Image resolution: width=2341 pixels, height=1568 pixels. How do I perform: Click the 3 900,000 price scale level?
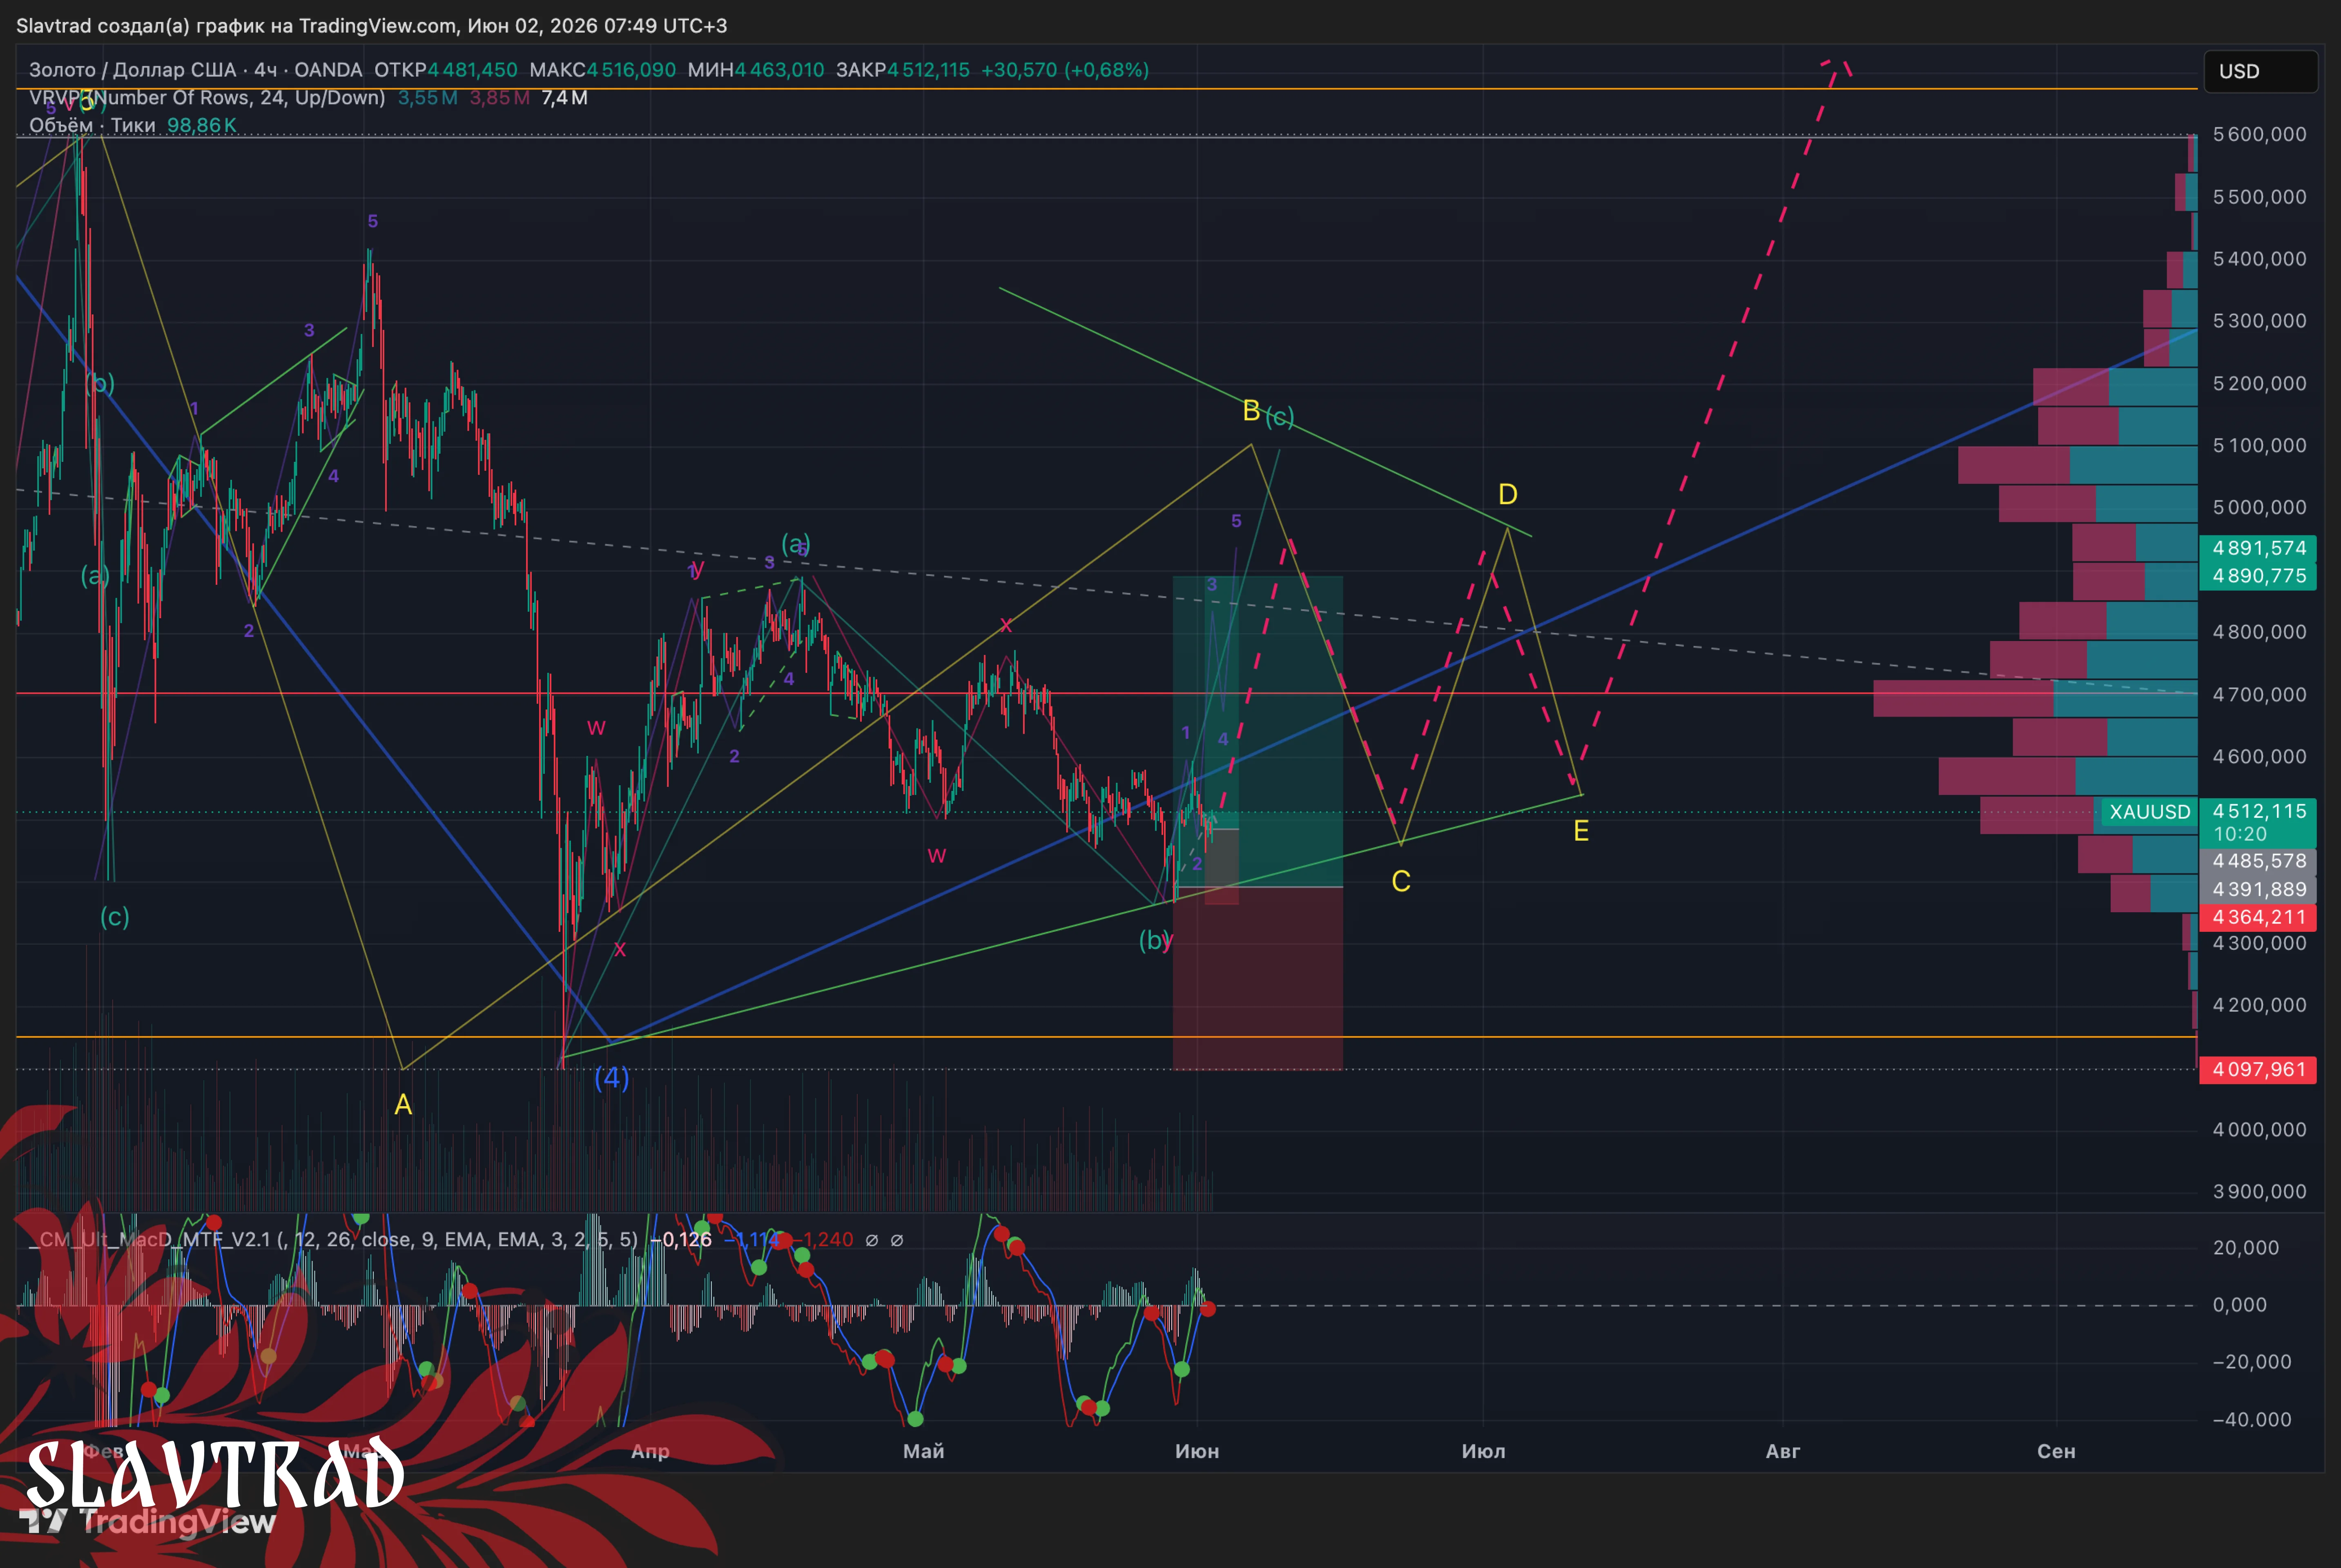[2260, 1191]
